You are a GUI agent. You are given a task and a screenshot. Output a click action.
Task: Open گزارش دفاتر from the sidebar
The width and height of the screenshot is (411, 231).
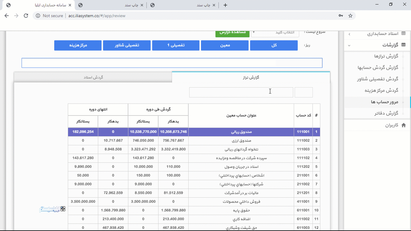pos(385,113)
